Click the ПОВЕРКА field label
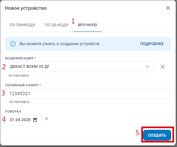 click(13, 111)
